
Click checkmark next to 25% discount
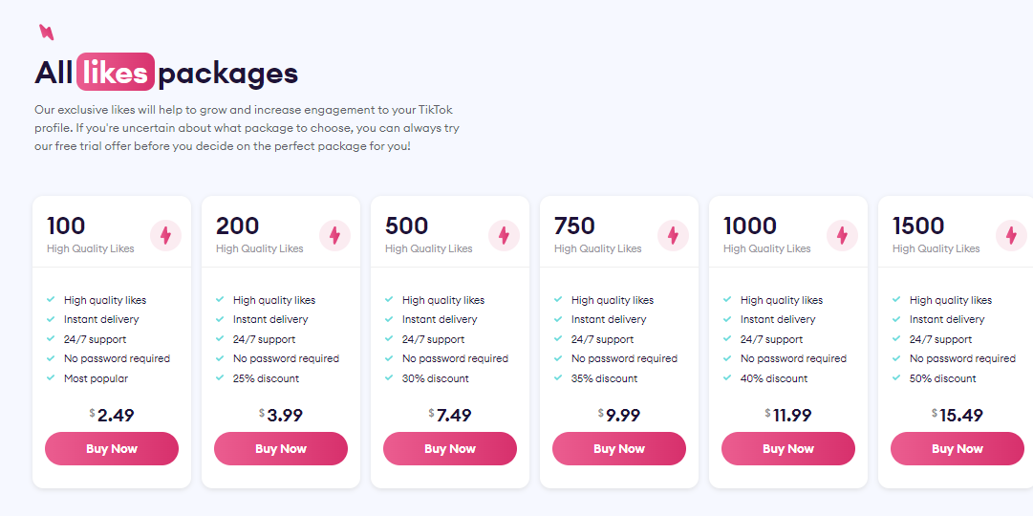[x=220, y=378]
